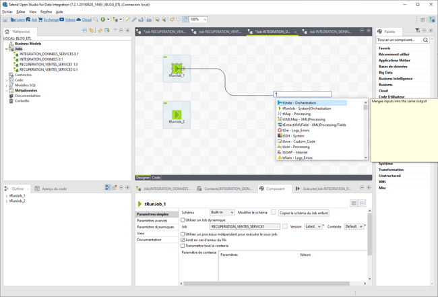
Task: Click the link-with-editor icon in Référentiel panel
Action: click(91, 31)
